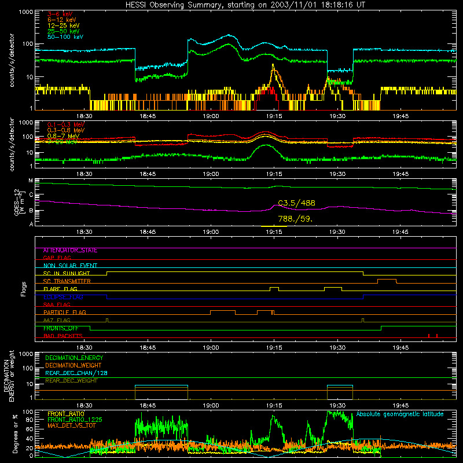Click the 18:30 tick under the flags panel

[84, 348]
